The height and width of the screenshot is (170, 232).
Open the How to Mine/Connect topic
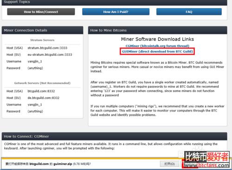41,12
